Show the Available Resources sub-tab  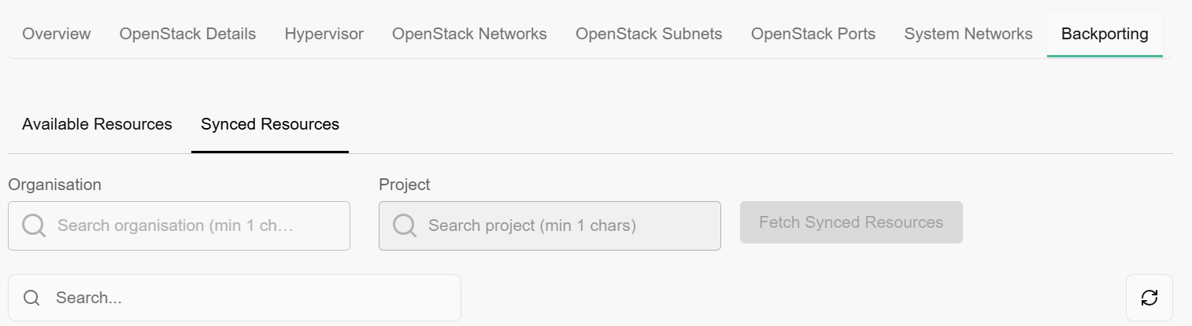click(97, 124)
